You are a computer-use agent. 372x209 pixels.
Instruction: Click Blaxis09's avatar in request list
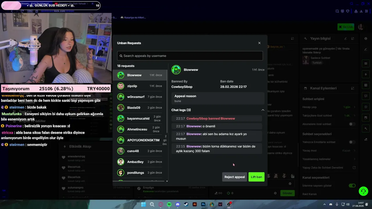(x=121, y=108)
